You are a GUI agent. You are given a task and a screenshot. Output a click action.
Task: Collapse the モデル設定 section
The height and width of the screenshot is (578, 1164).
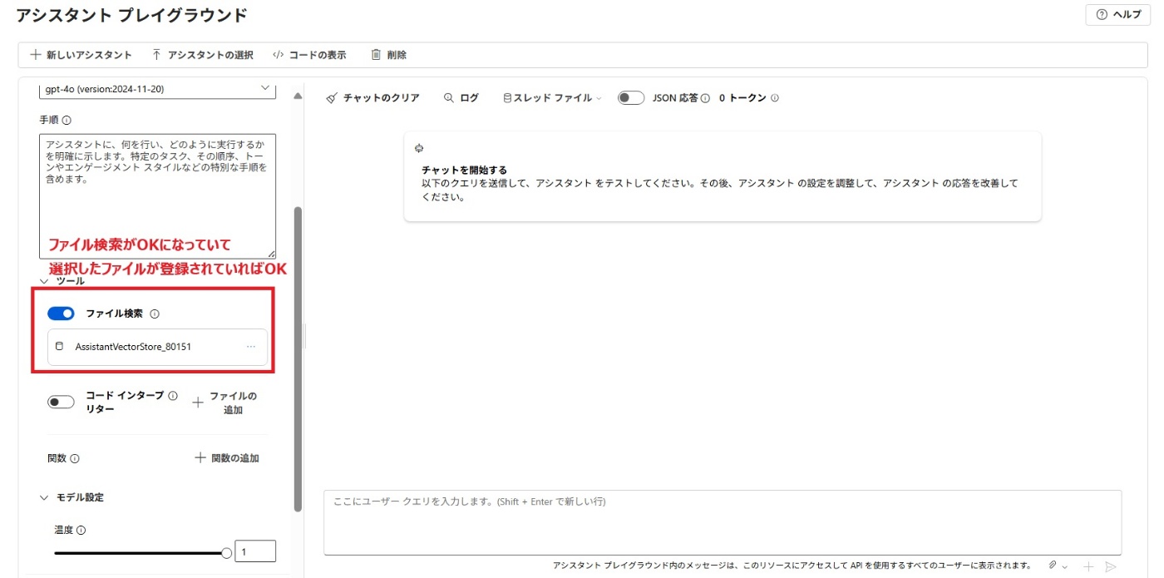[x=44, y=497]
